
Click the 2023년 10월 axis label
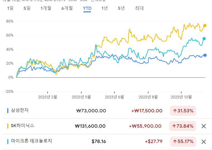pos(181,97)
